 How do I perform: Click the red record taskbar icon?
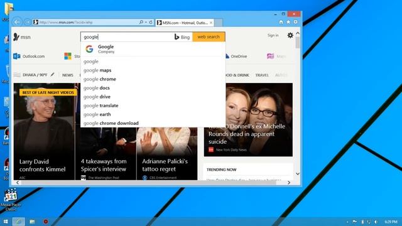point(46,222)
